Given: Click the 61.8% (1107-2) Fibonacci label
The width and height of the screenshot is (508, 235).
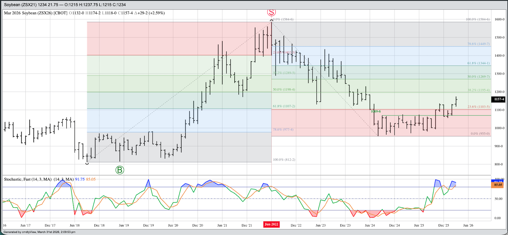Looking at the screenshot, I should click(284, 106).
